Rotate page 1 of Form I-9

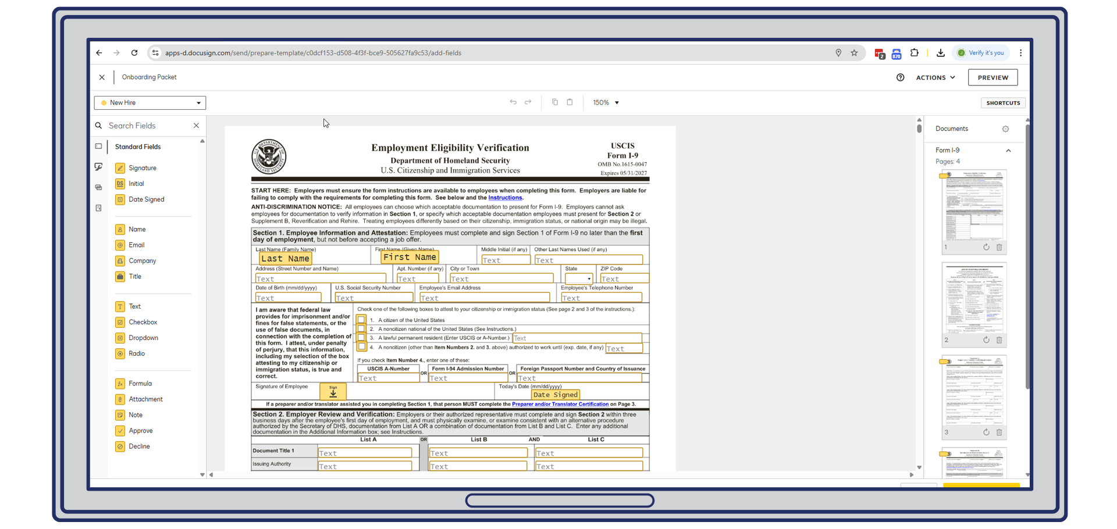click(x=986, y=247)
